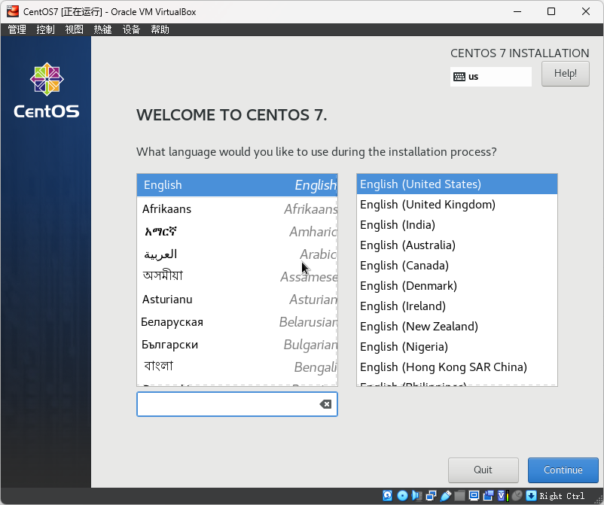Choose English (Australia) locale
Viewport: 604px width, 505px height.
(457, 245)
